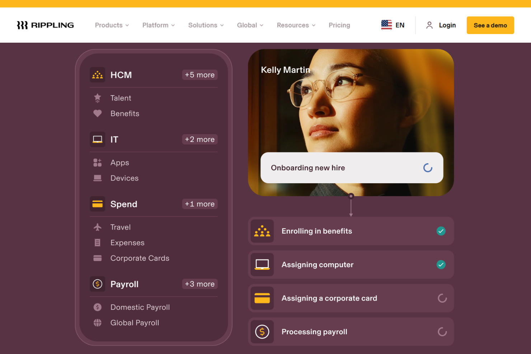Select the HCM people icon
Screen dimensions: 531x354
pyautogui.click(x=97, y=75)
